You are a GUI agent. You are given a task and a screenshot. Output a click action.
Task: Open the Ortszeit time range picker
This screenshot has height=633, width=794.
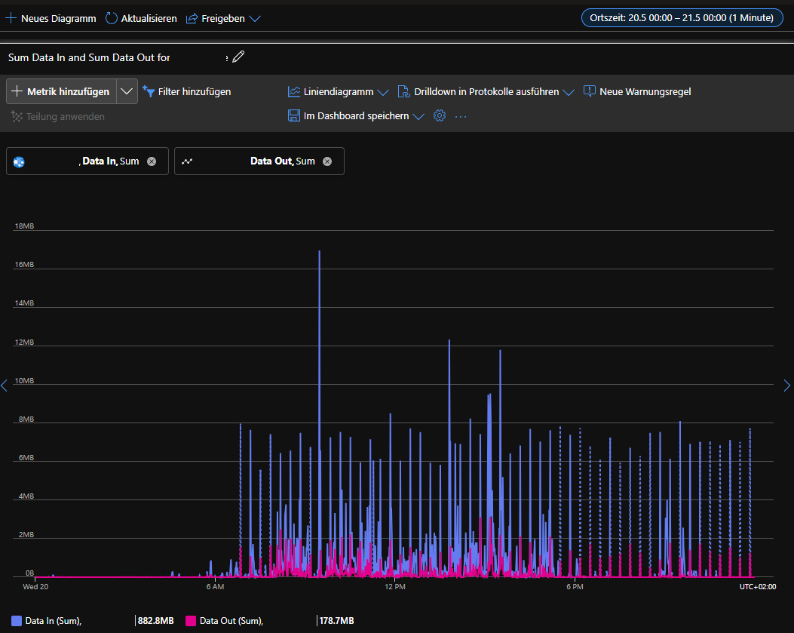682,18
